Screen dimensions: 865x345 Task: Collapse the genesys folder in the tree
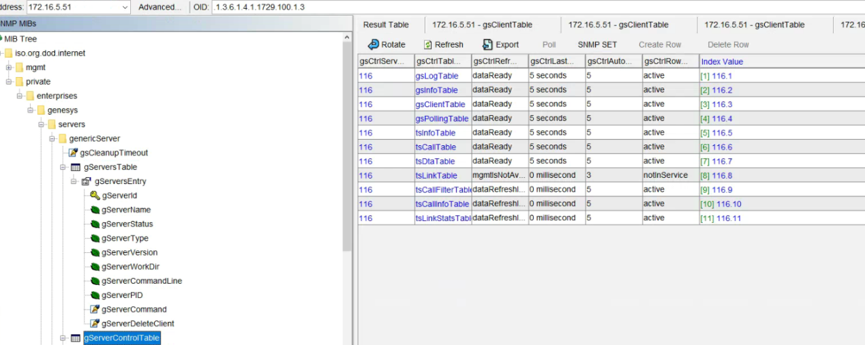coord(31,110)
